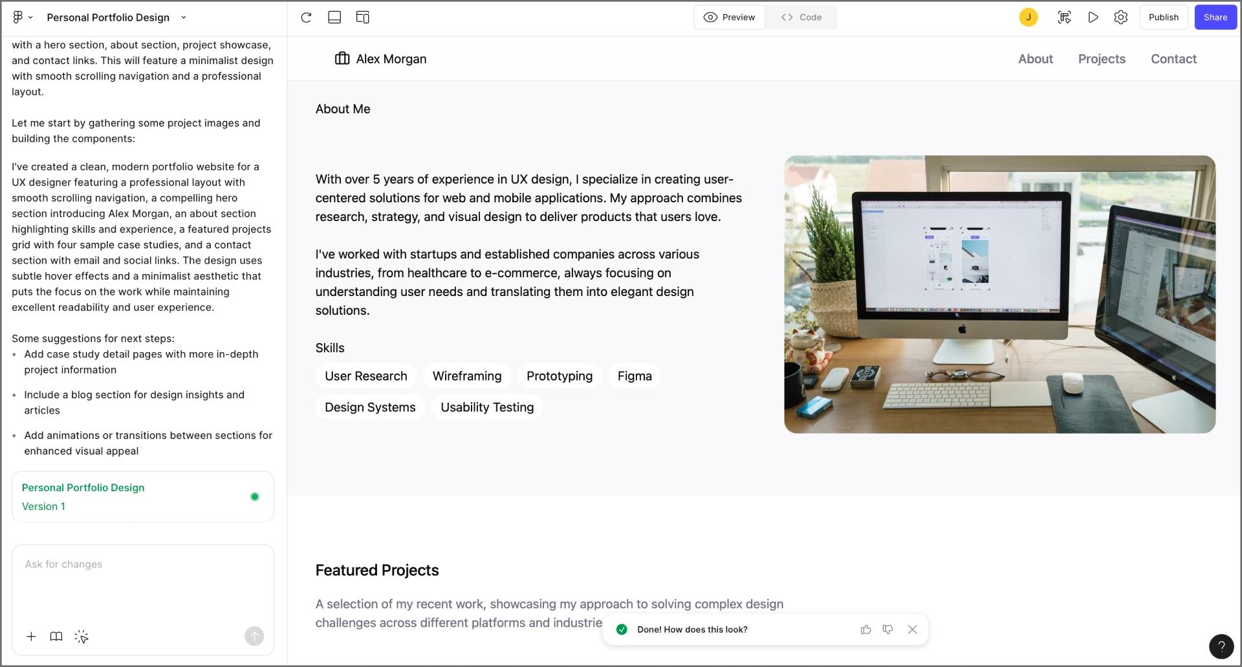
Task: Click the briefcase logo next to Alex Morgan
Action: click(342, 59)
